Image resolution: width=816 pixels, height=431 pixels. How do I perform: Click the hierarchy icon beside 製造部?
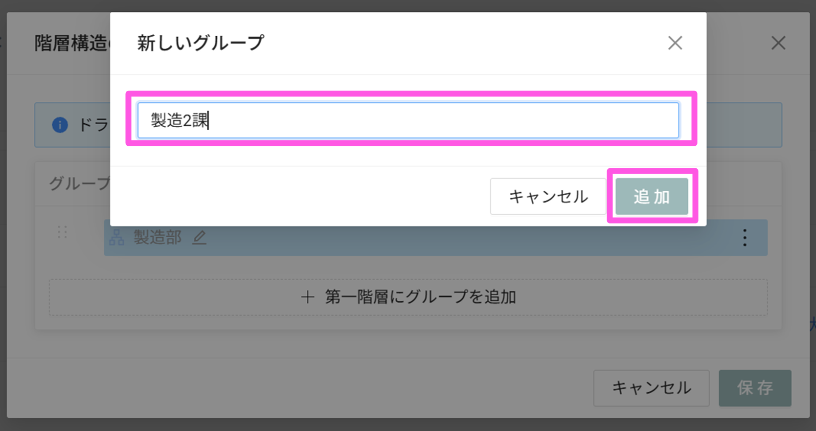pos(117,238)
